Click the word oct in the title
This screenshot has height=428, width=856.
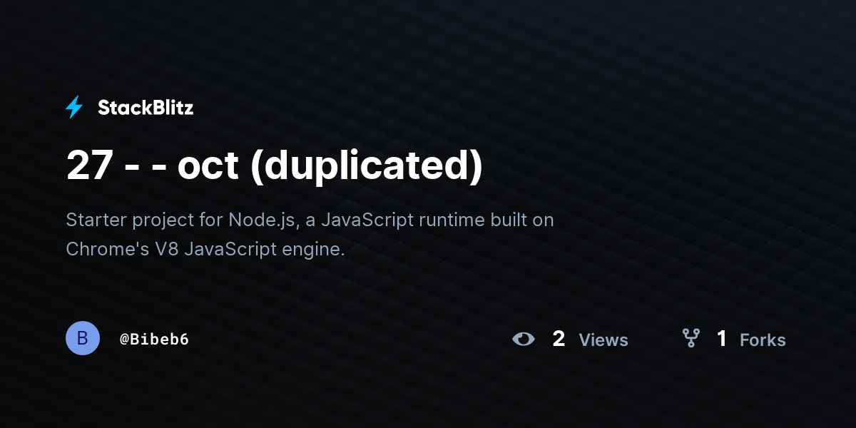[x=208, y=167]
